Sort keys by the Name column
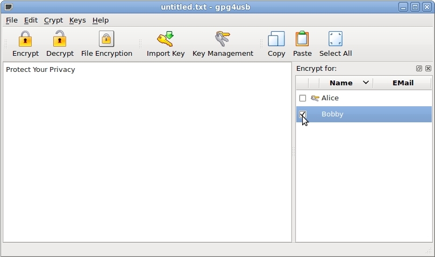 346,83
